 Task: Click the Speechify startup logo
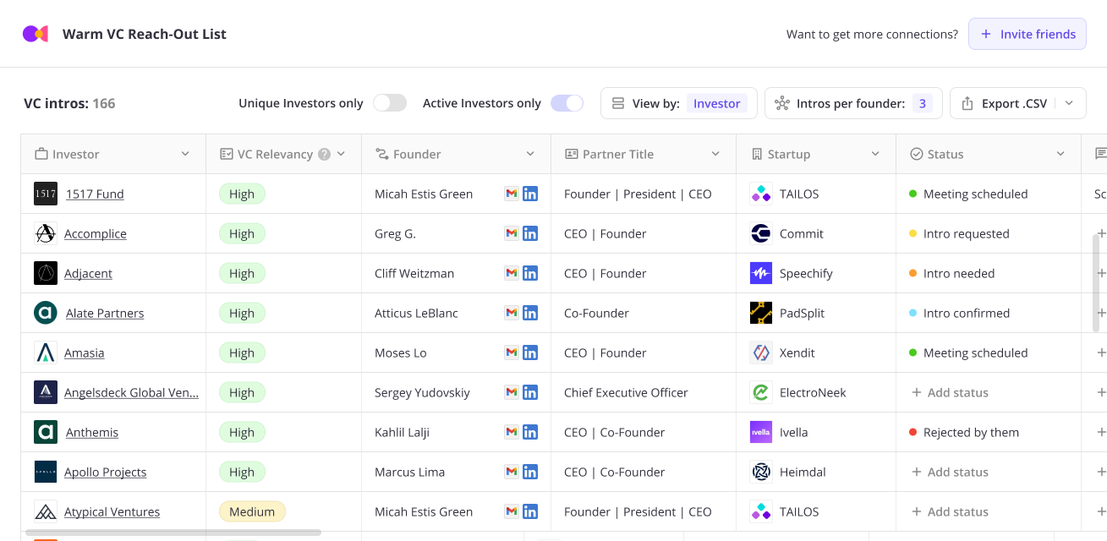coord(761,273)
